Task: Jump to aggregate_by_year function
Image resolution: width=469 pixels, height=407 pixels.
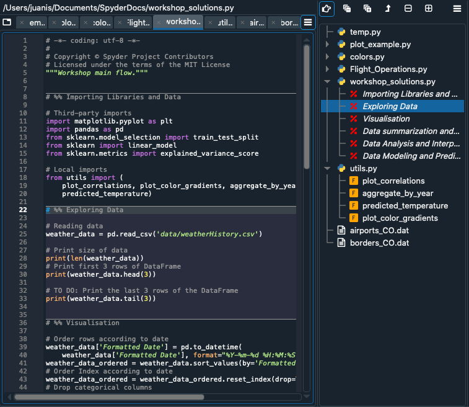Action: point(398,194)
